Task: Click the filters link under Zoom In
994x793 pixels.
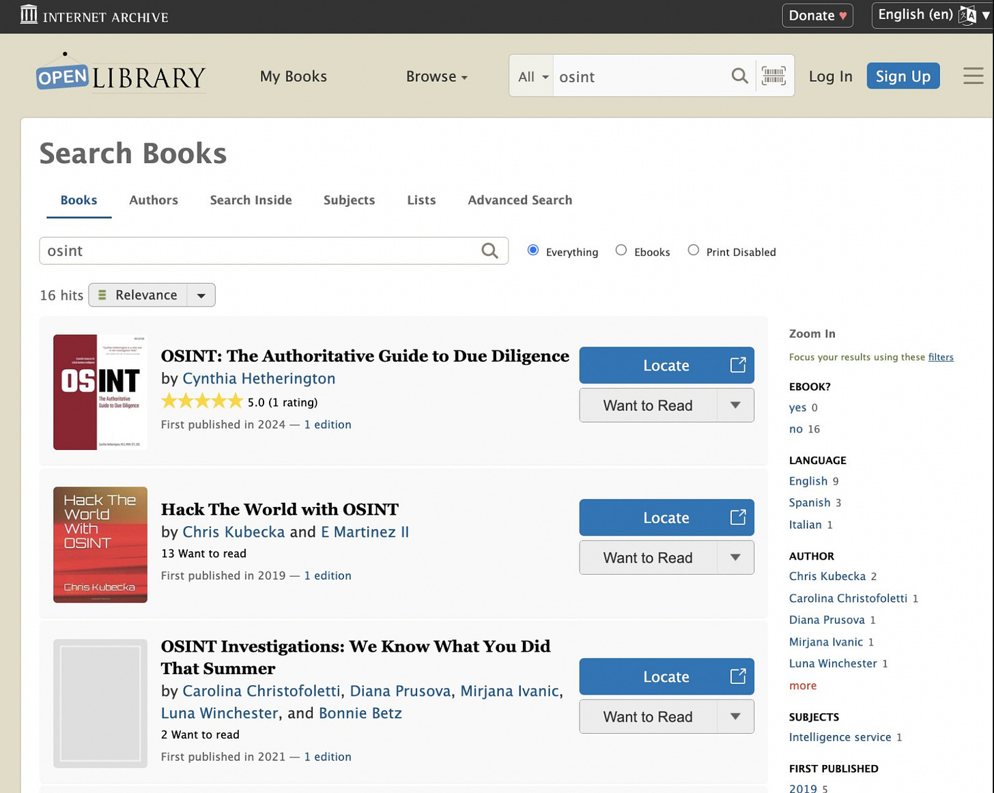Action: (x=941, y=357)
